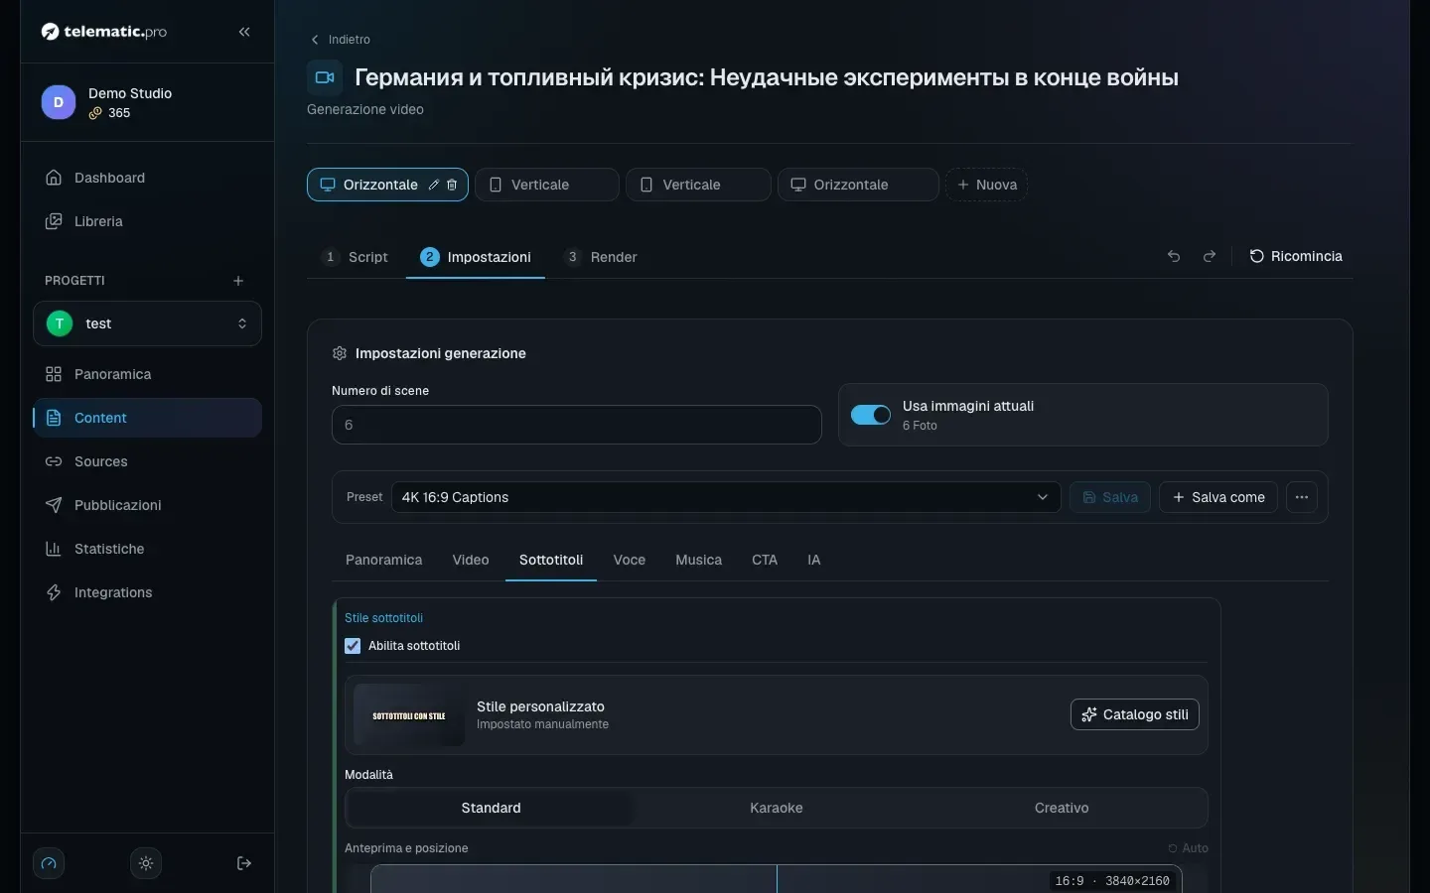Viewport: 1430px width, 893px height.
Task: Uncheck Abilita sottotitoli checkbox
Action: point(353,646)
